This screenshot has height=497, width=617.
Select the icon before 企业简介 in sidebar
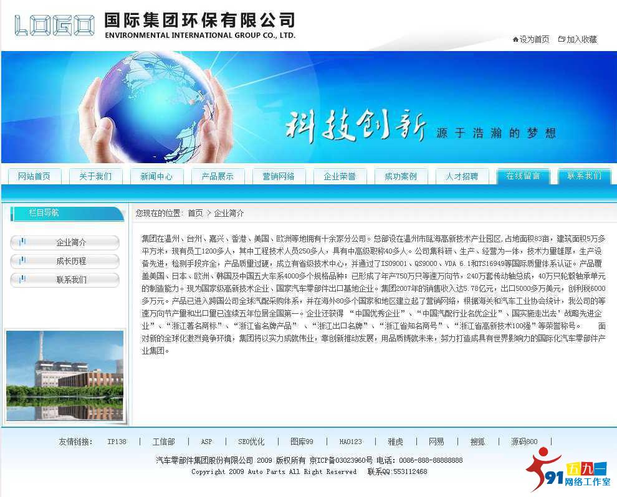23,242
